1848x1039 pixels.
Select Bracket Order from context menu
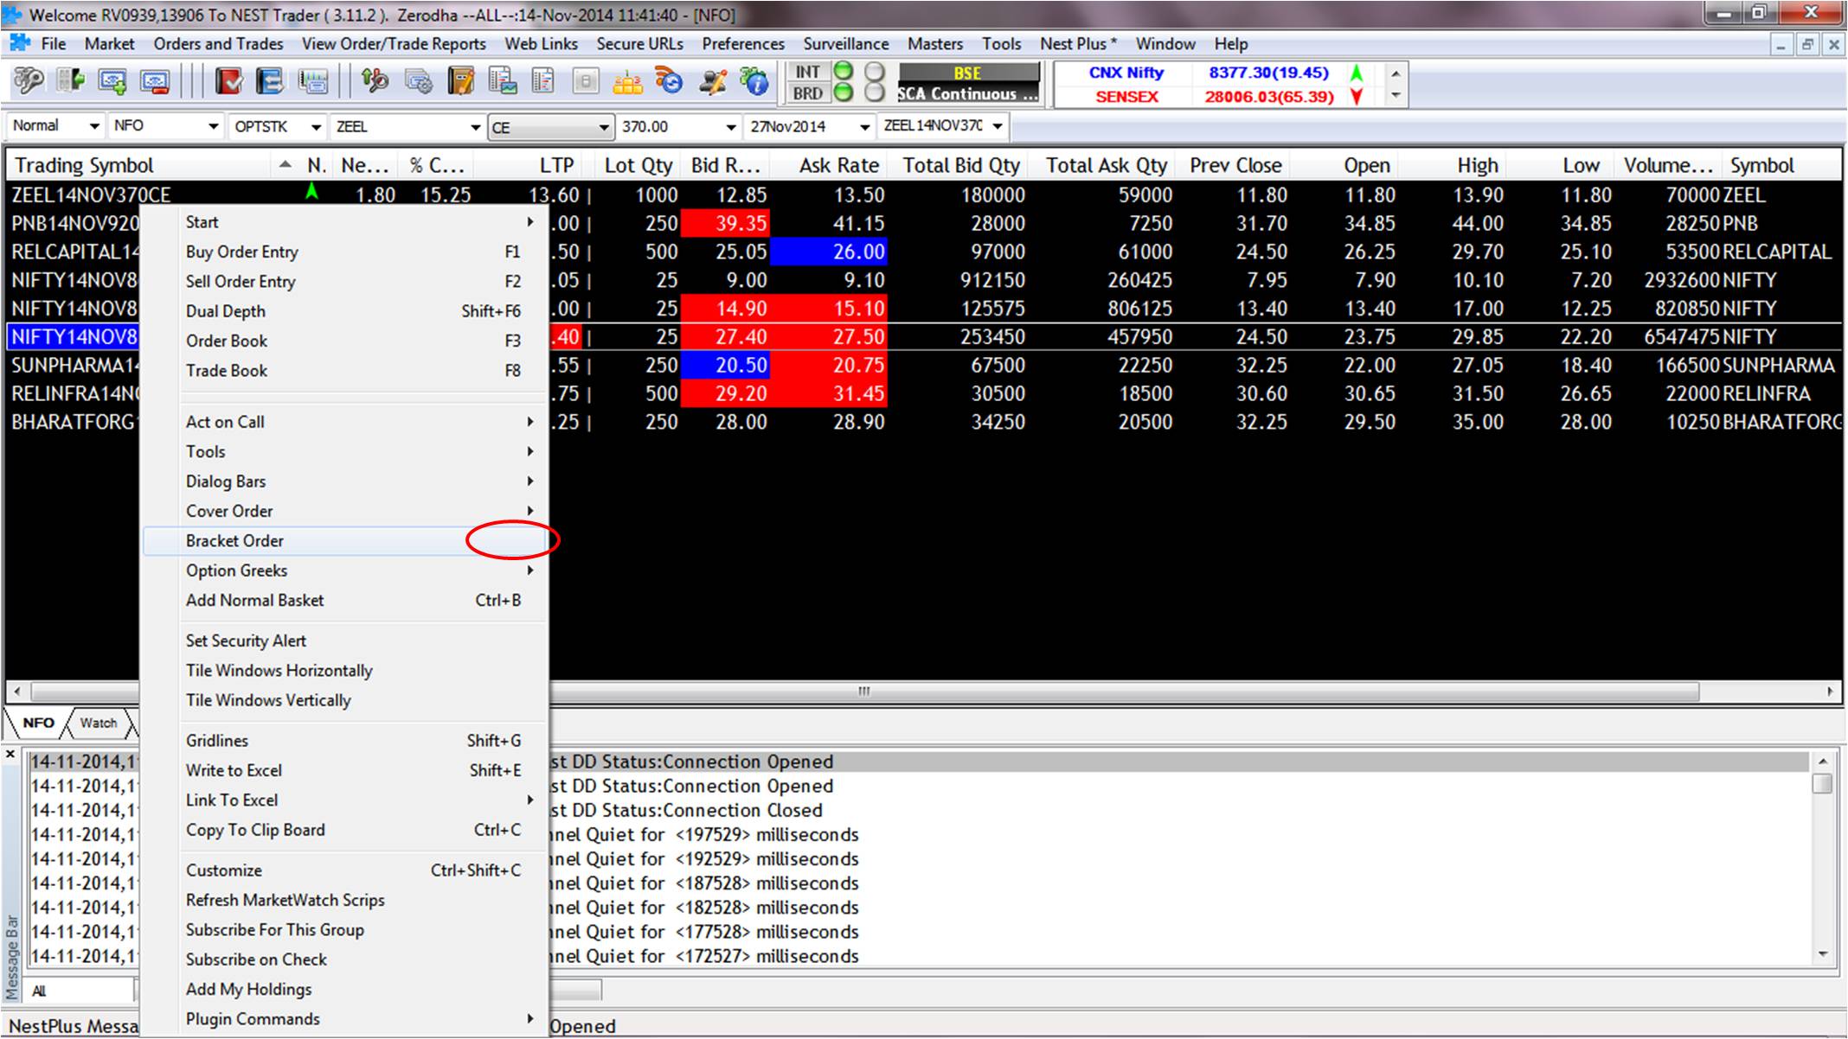pos(344,541)
